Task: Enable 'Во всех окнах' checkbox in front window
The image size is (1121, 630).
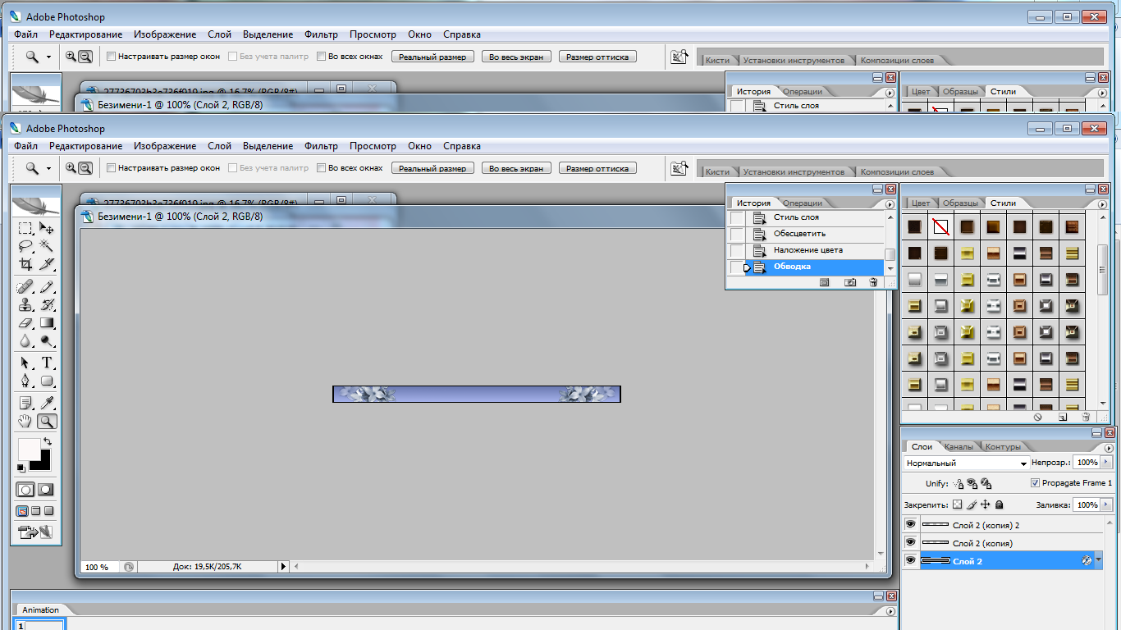Action: (322, 167)
